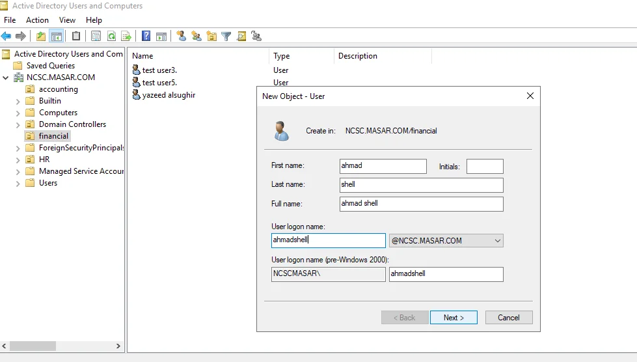Select the Domain Controllers tree item
Screen dimensions: 637x362
tap(72, 124)
